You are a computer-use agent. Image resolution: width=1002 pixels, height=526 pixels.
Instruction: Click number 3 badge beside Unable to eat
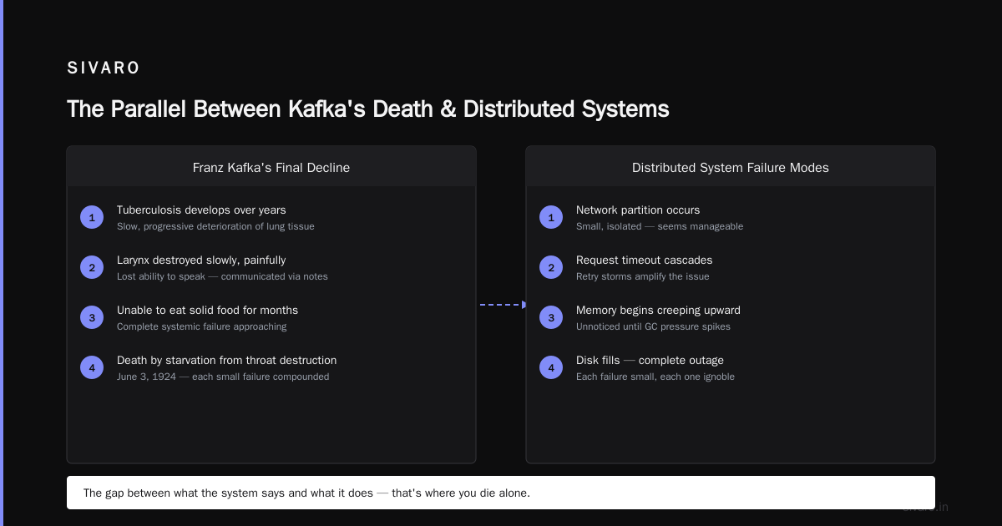point(92,317)
